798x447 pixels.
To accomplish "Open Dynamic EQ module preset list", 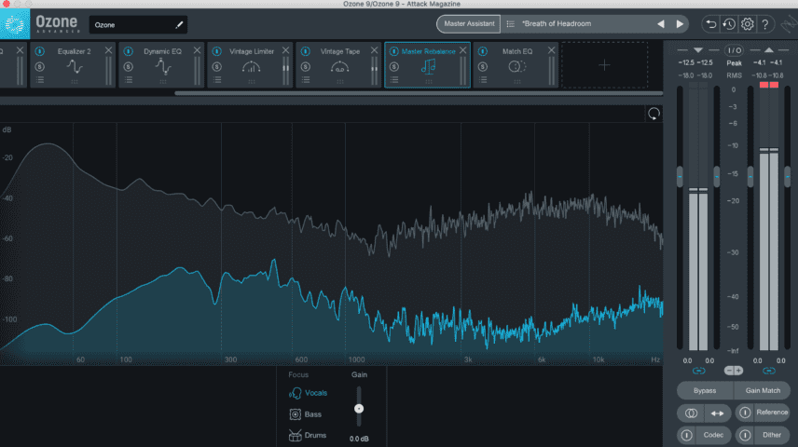I will (x=129, y=80).
